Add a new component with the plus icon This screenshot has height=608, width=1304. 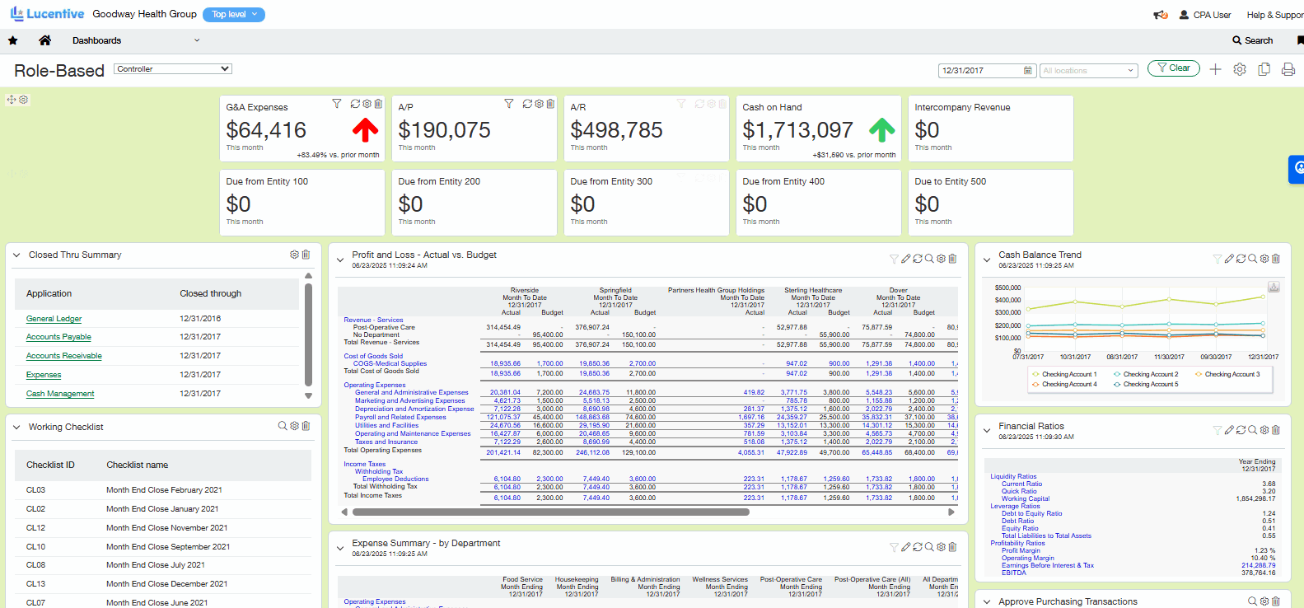(1215, 70)
